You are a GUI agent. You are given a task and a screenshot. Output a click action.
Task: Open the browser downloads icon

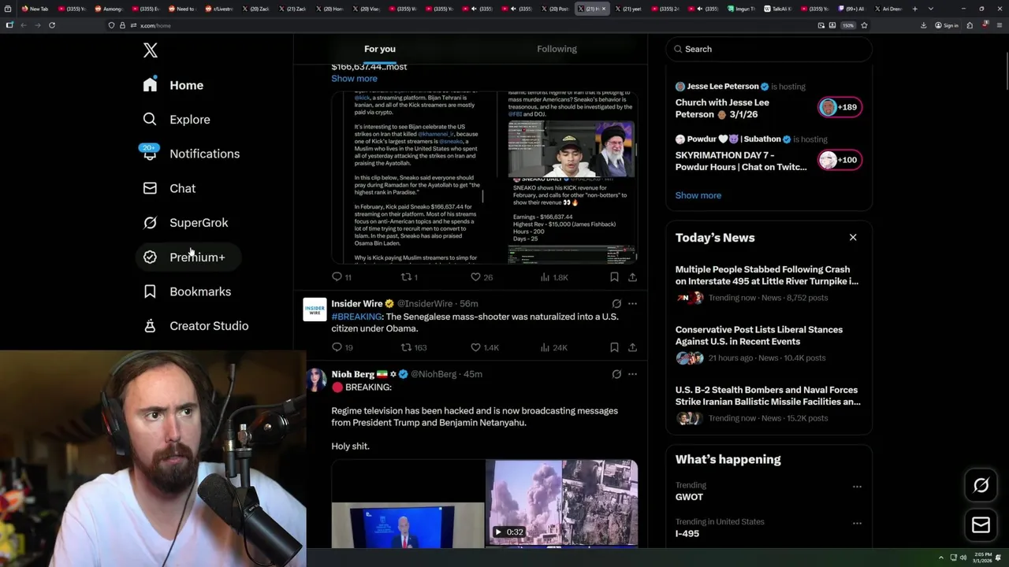924,25
